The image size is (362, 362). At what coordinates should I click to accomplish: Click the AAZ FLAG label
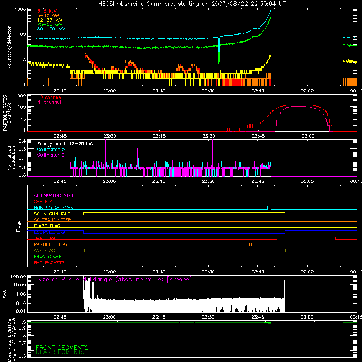pos(44,250)
